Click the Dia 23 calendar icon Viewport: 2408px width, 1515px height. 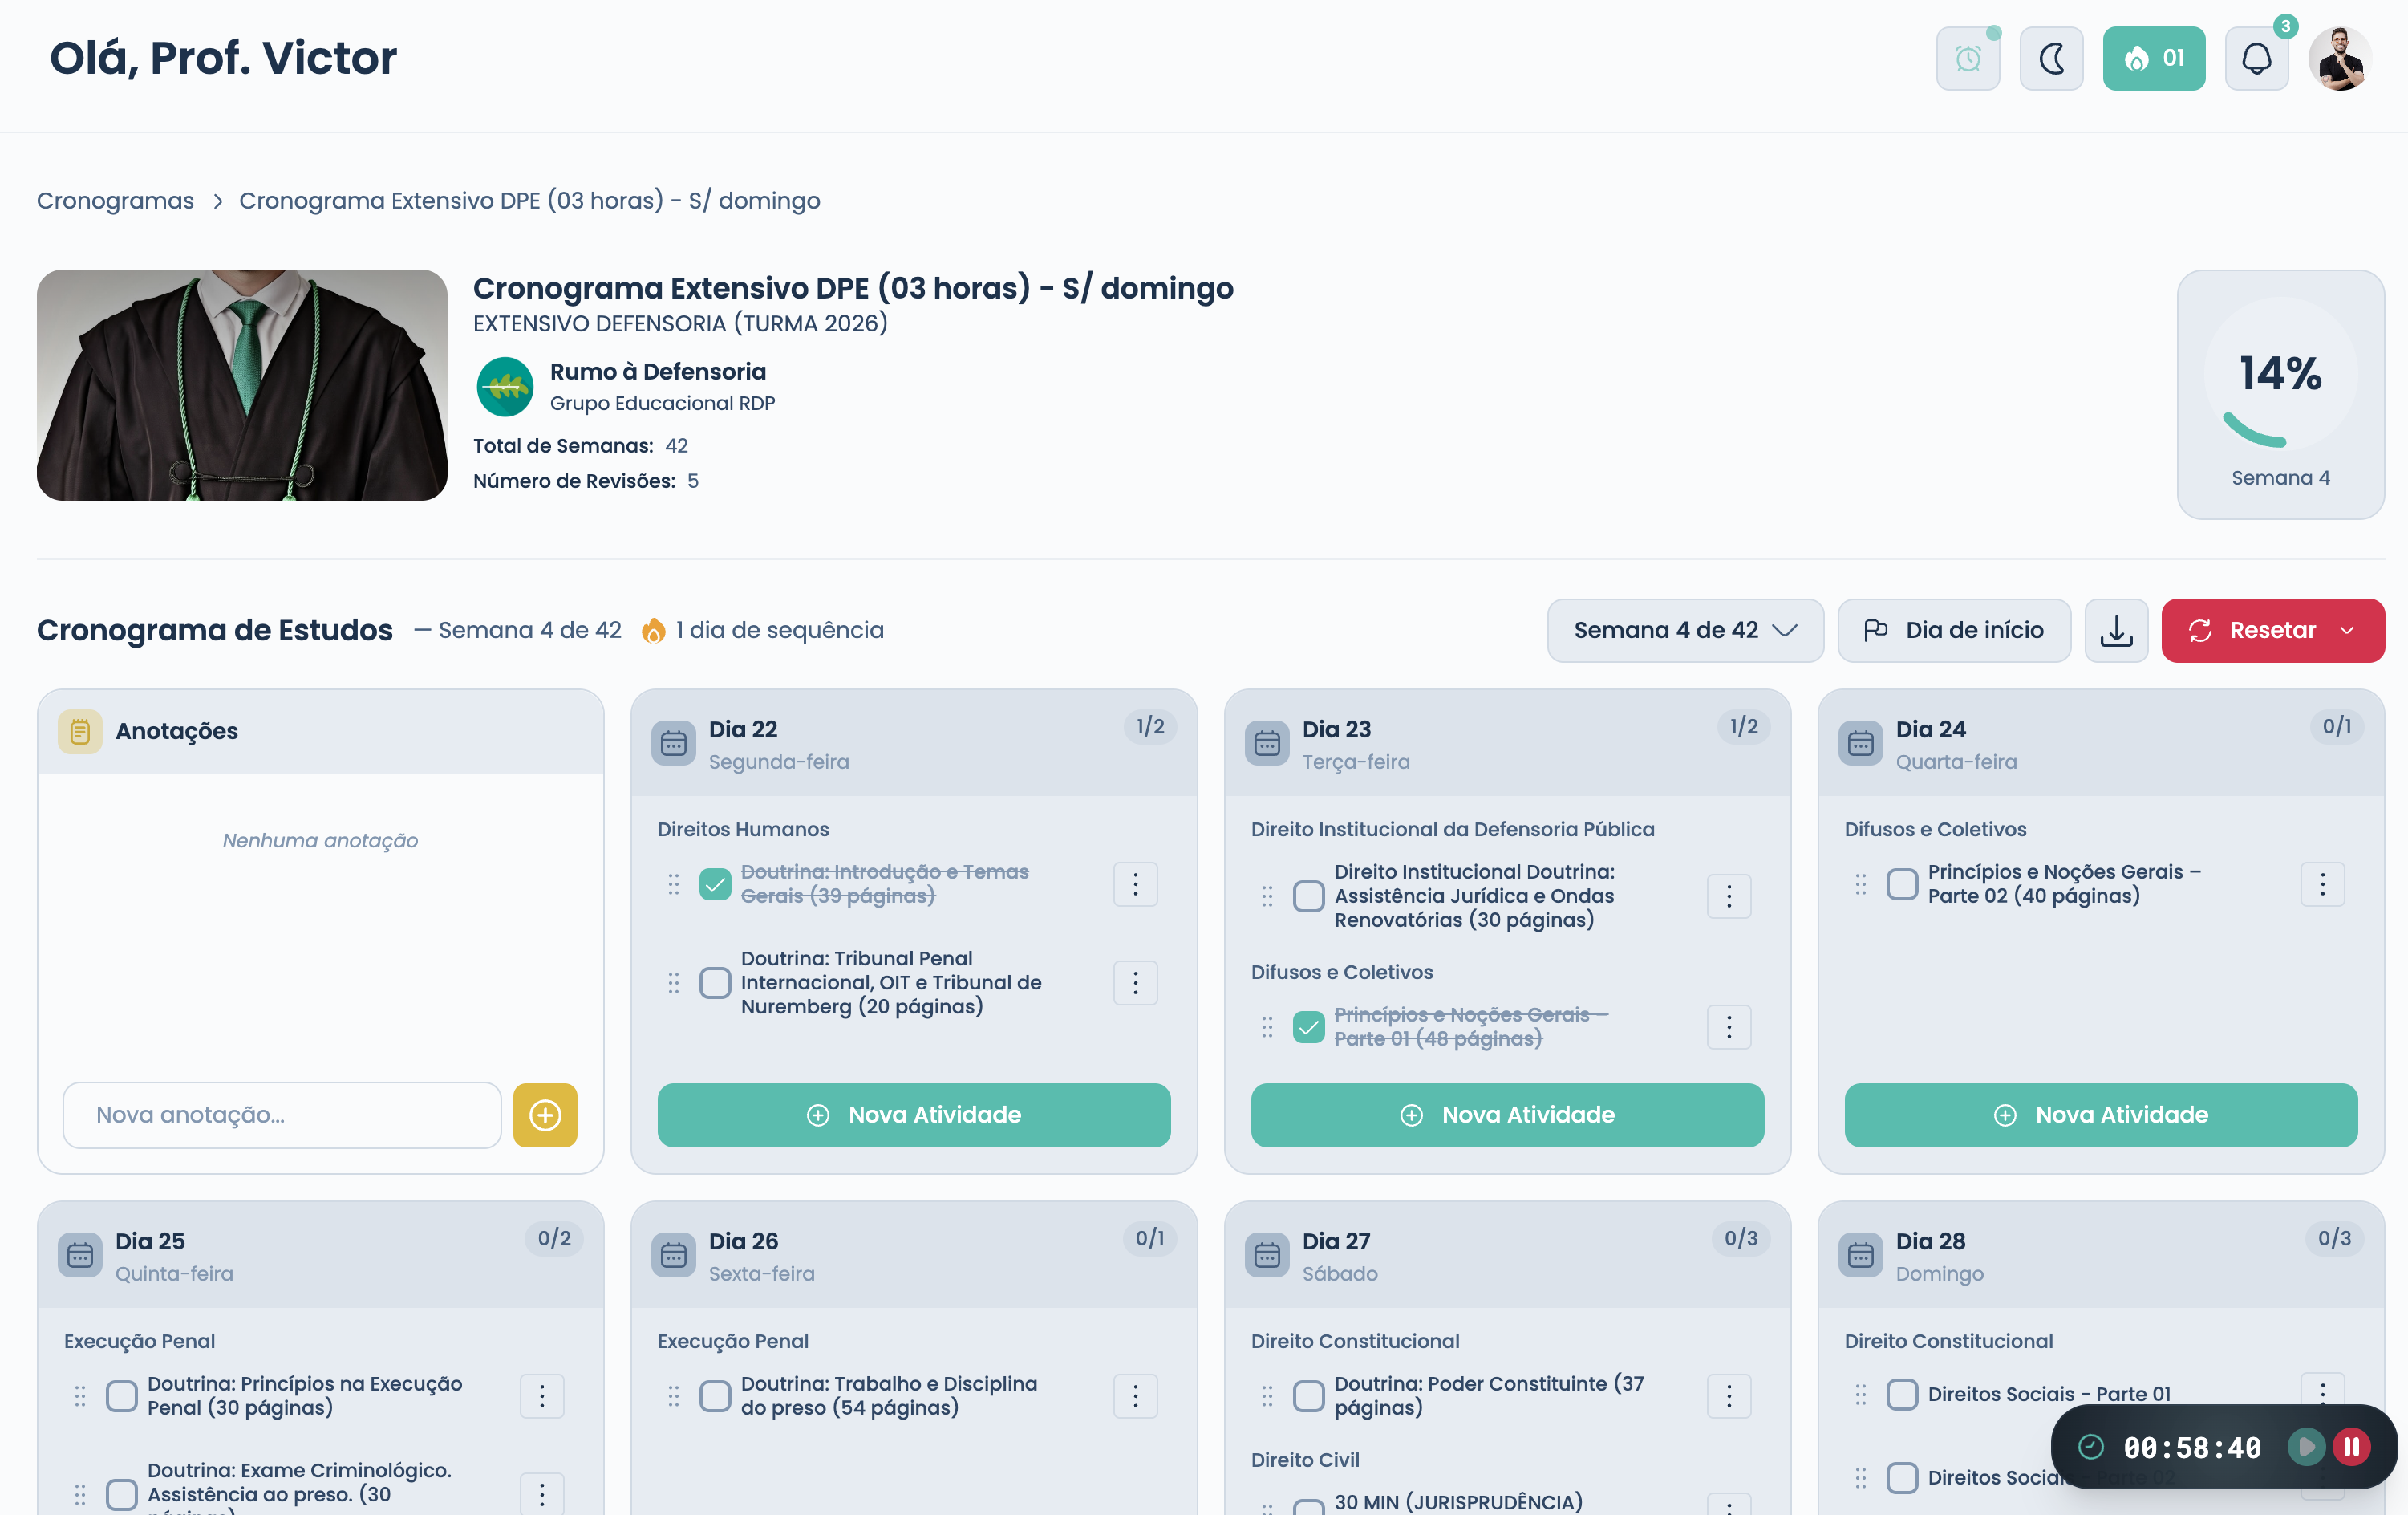pos(1267,744)
